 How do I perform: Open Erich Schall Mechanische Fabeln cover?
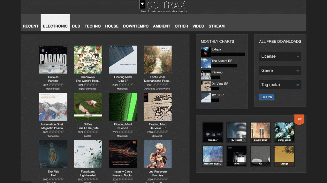pos(158,60)
